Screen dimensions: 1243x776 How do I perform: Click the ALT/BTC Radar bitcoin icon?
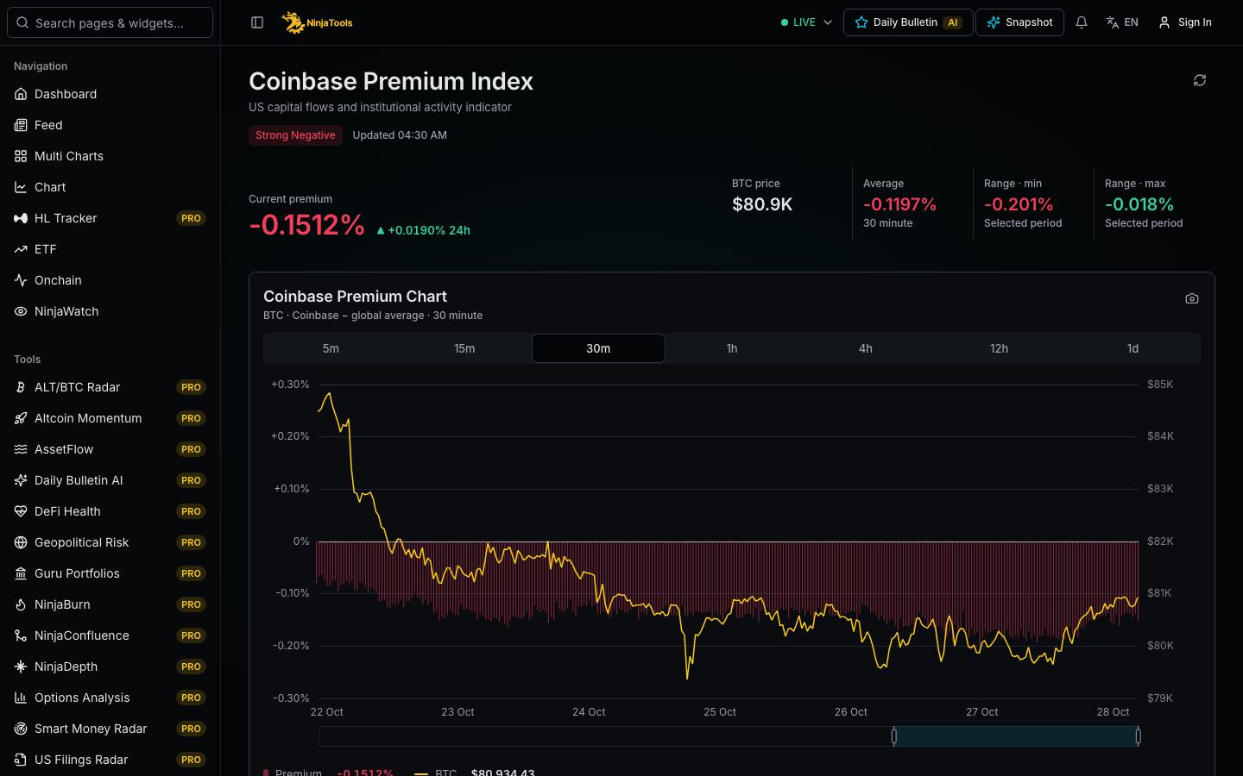tap(21, 387)
